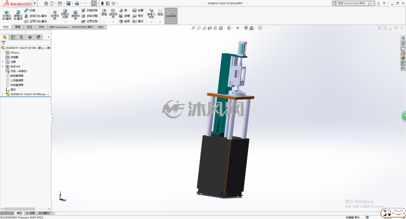406x219 pixels.
Task: Open the dropdown arrow next to Open file
Action: [x=64, y=3]
